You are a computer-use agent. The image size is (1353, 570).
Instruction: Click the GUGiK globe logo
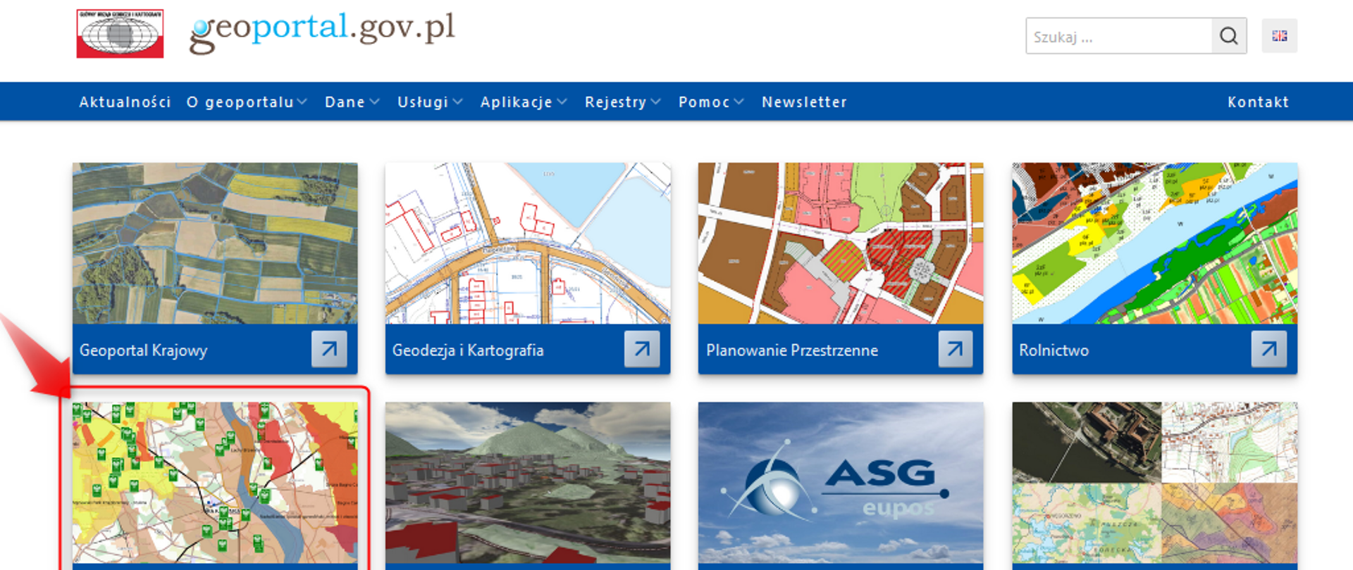point(120,34)
